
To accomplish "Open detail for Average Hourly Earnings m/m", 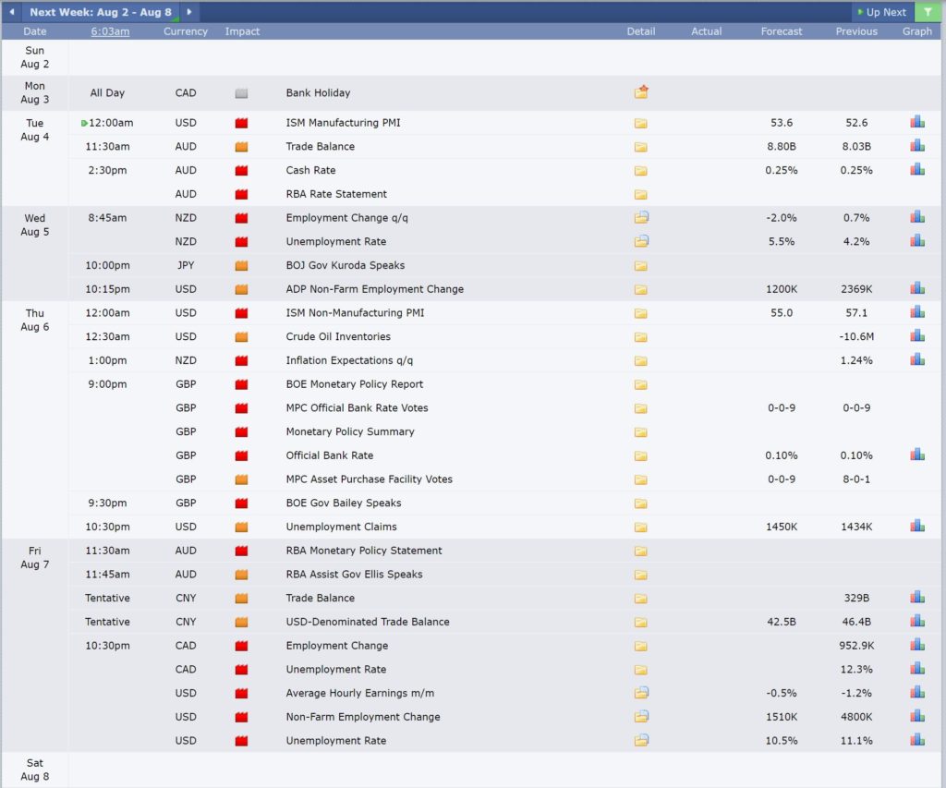I will click(x=641, y=693).
